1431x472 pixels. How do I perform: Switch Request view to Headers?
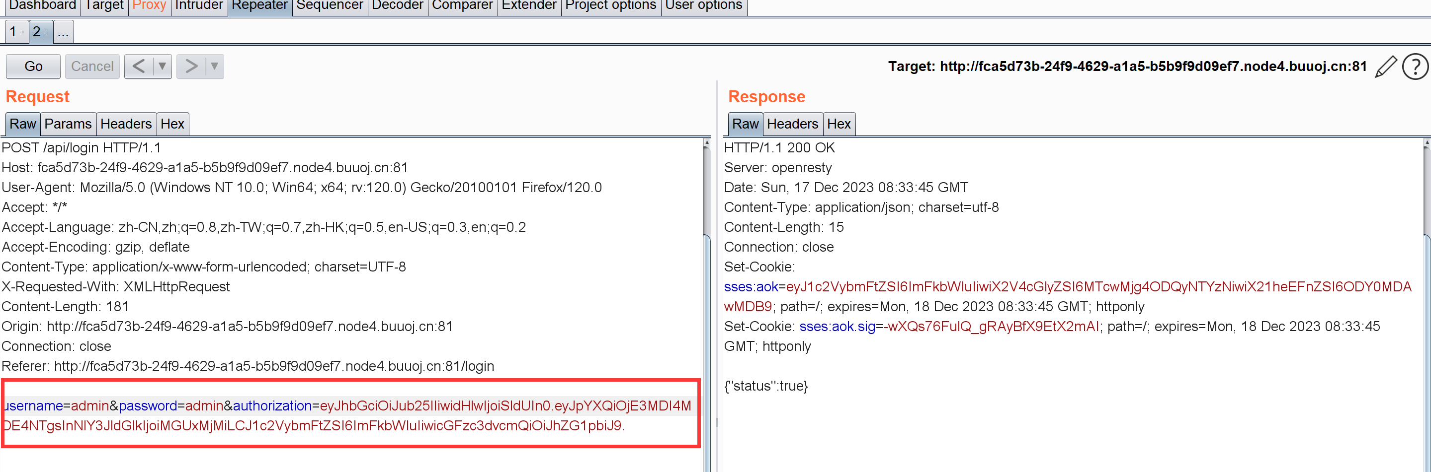click(x=126, y=124)
